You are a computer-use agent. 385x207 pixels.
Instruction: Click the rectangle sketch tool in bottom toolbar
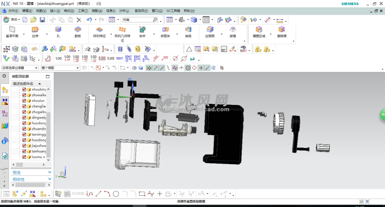[142, 194]
